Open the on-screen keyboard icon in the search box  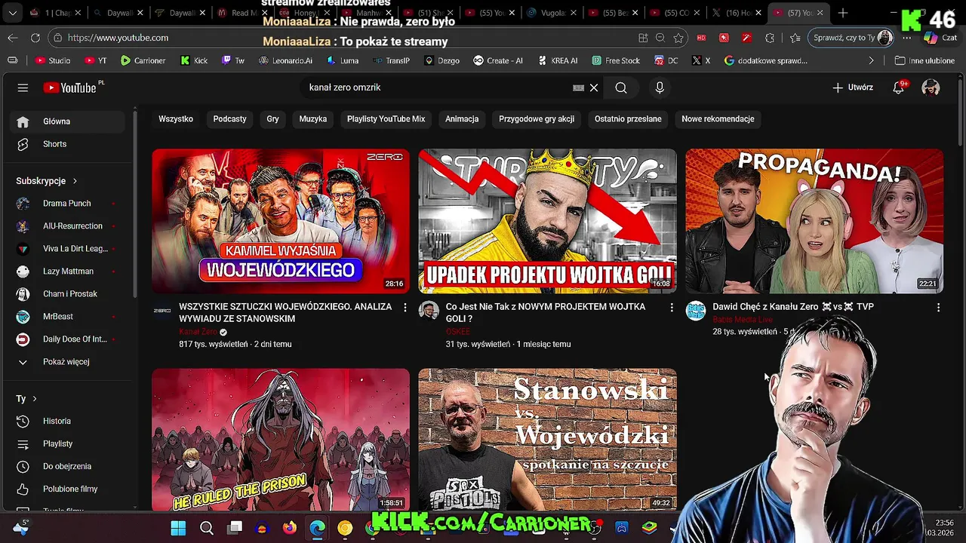(578, 87)
